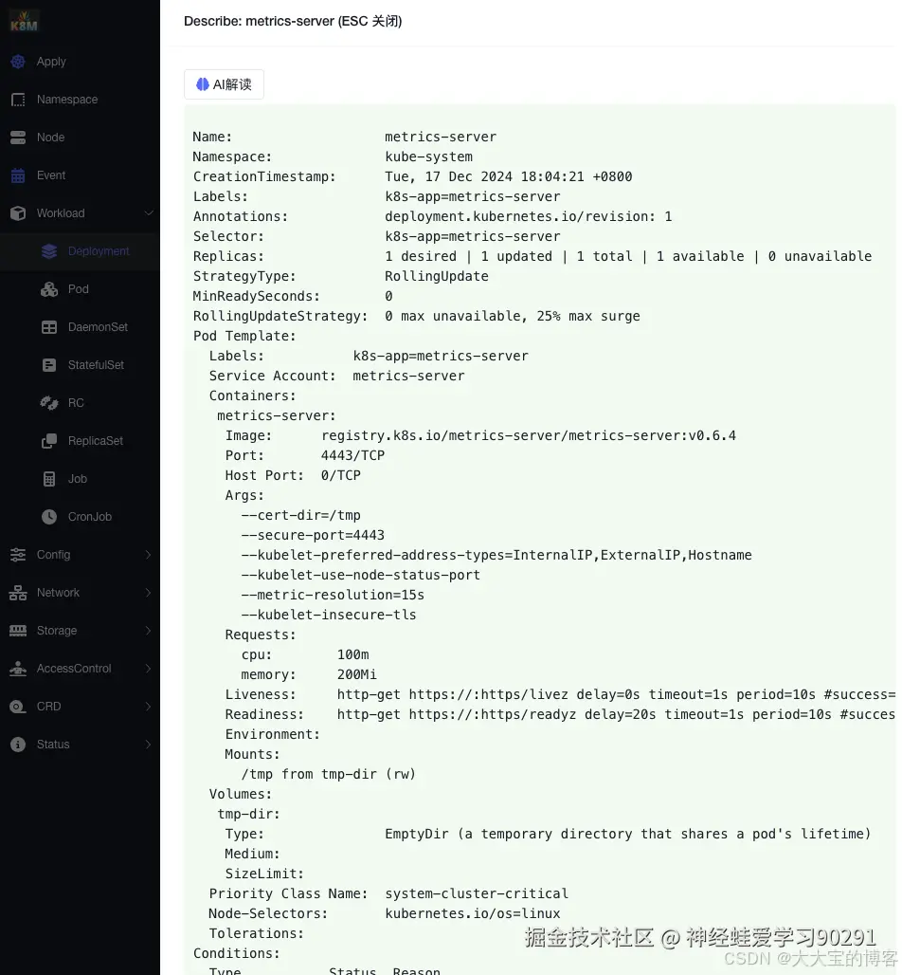Collapse the Workload menu chevron
Viewport: 902px width, 975px height.
[x=149, y=213]
